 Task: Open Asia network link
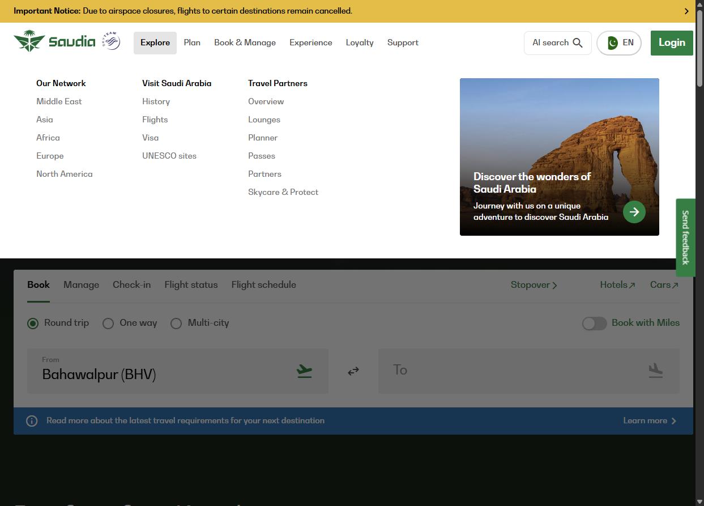(45, 120)
